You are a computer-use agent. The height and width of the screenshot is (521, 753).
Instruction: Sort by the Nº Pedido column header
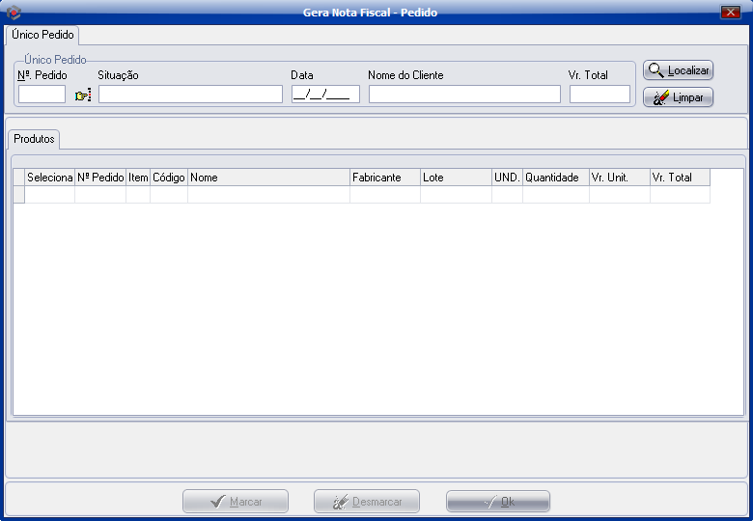(x=100, y=178)
